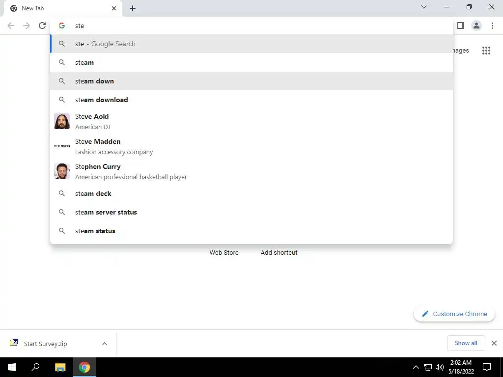Open File Explorer from the taskbar
The width and height of the screenshot is (503, 377).
tap(60, 367)
